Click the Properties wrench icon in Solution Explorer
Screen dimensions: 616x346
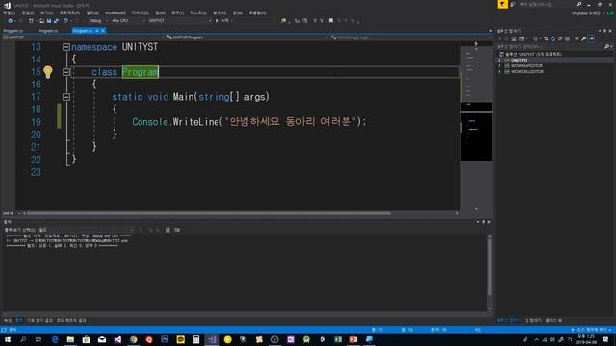tap(584, 38)
